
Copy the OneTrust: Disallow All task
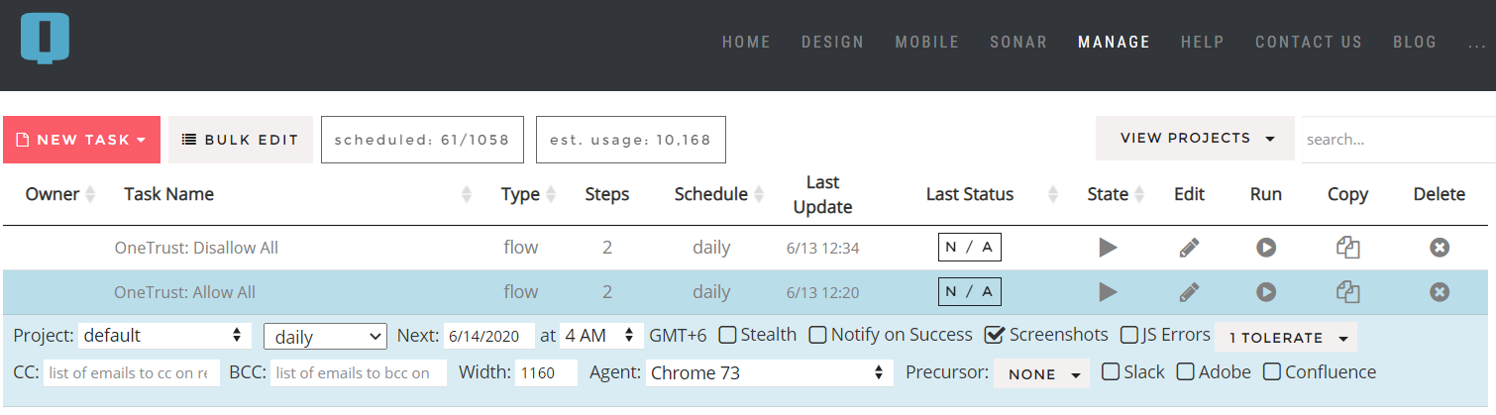[x=1347, y=248]
